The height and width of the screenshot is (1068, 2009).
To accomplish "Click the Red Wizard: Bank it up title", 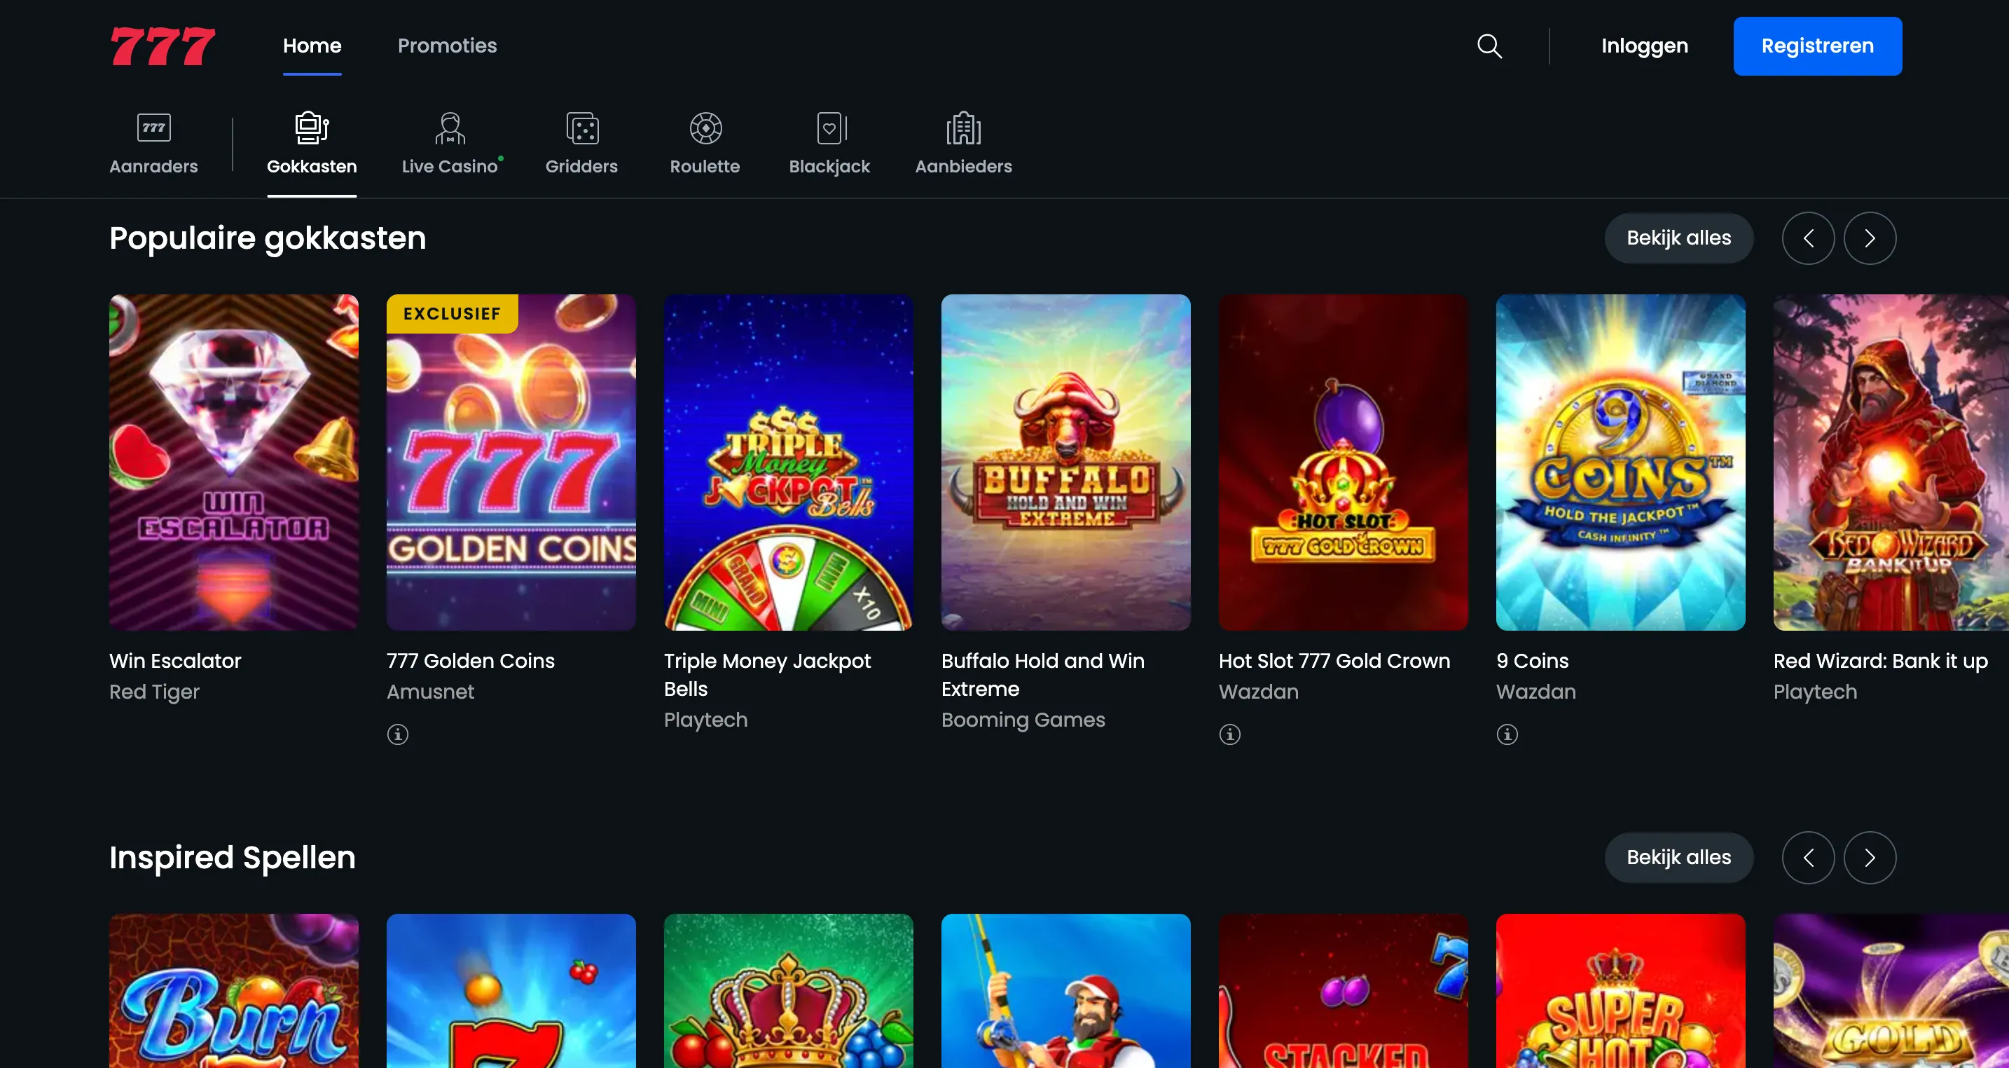I will coord(1881,661).
